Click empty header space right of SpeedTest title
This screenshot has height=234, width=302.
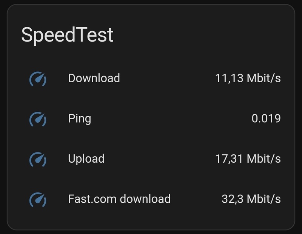tap(204, 35)
